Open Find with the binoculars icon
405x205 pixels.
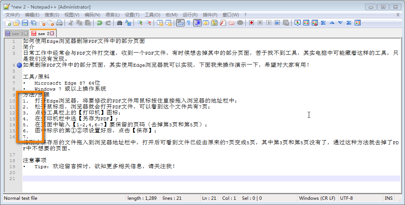pyautogui.click(x=119, y=23)
